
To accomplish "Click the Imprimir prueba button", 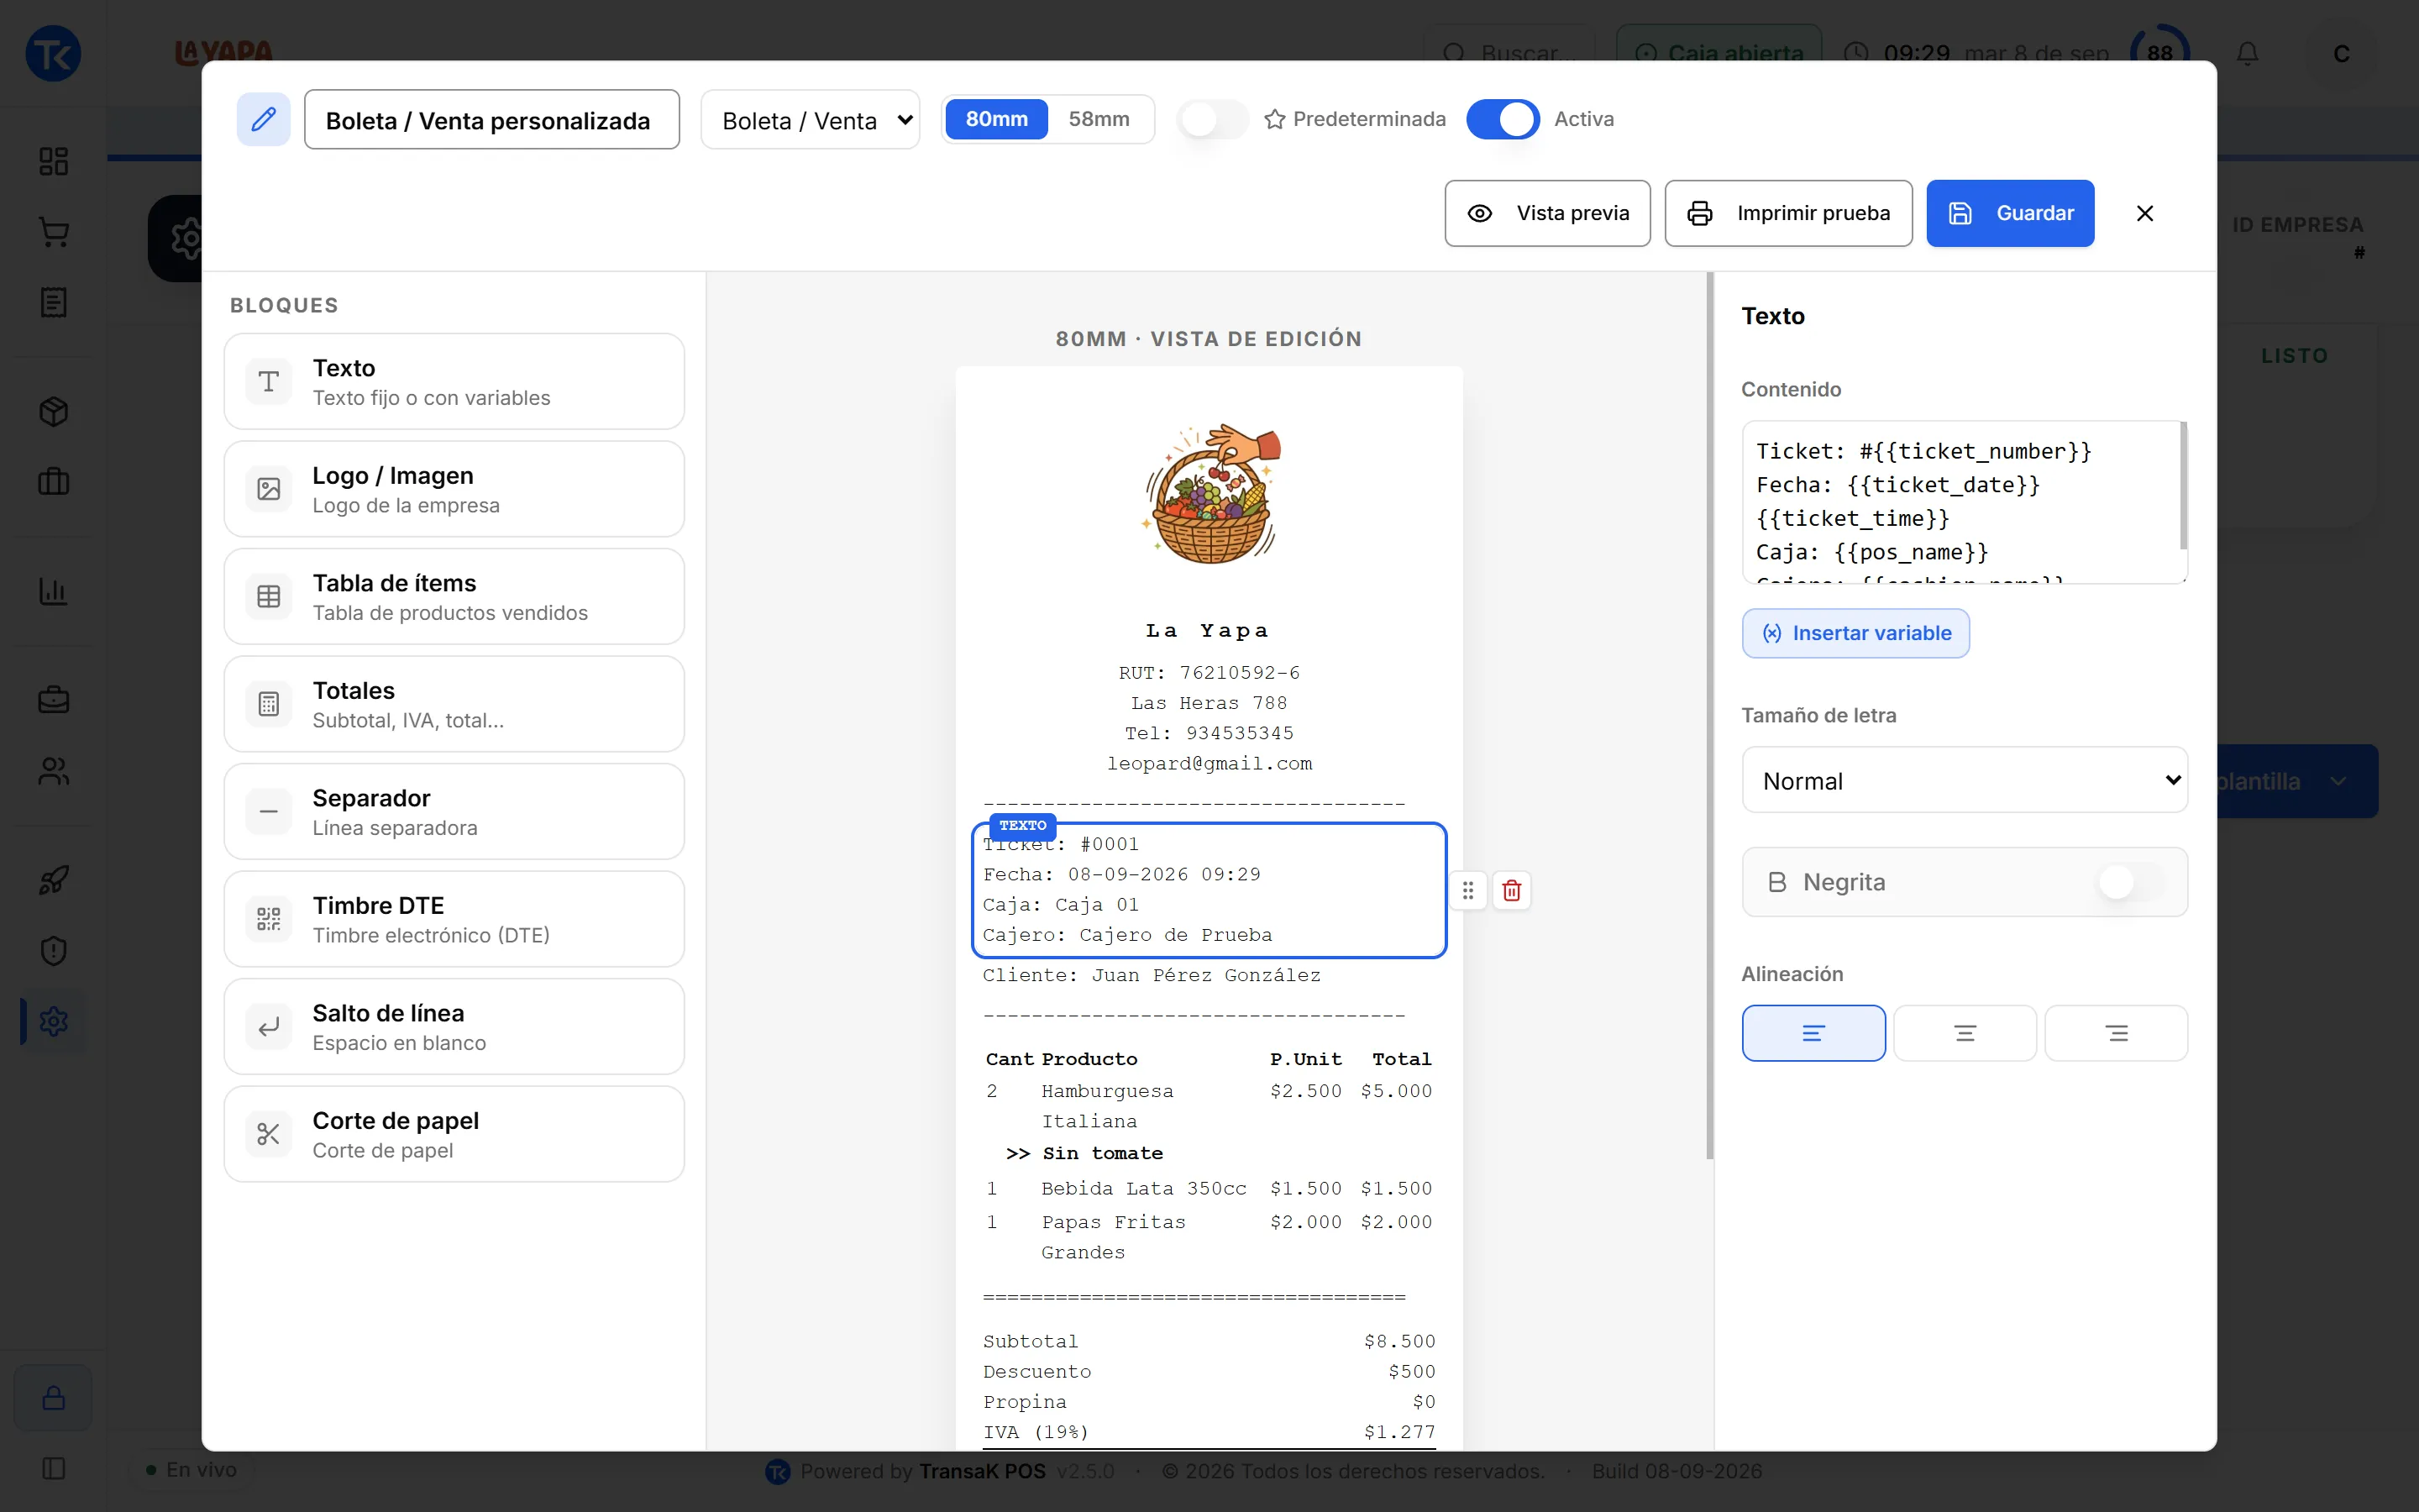I will pos(1787,213).
